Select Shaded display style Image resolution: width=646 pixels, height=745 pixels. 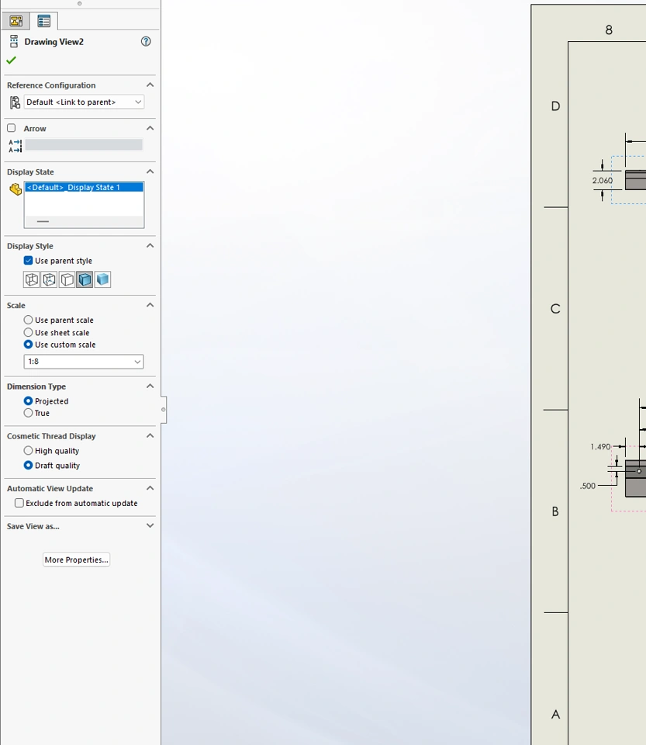(102, 279)
